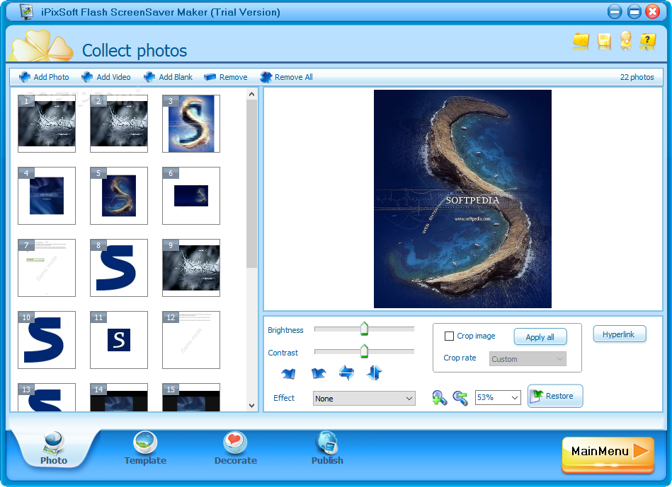Select photo thumbnail number 9
The image size is (672, 487).
pos(191,268)
